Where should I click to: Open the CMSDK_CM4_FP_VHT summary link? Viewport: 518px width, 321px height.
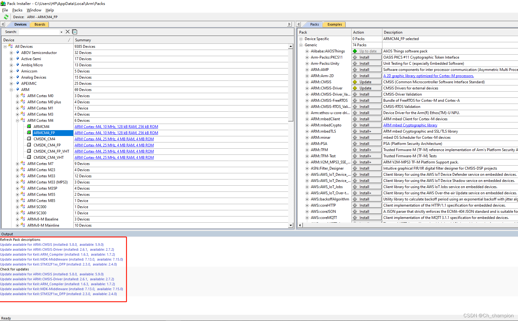(x=114, y=151)
